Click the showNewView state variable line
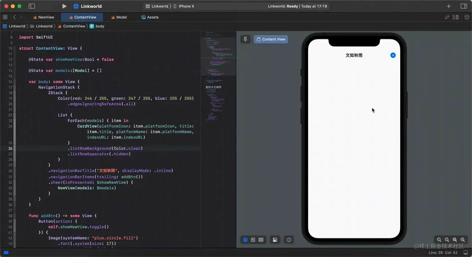The image size is (472, 257). 71,60
